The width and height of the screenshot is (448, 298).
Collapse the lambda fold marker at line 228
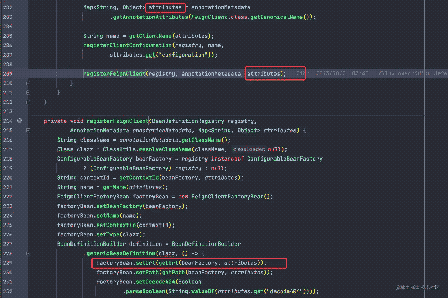point(28,253)
